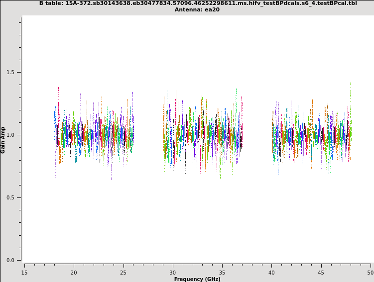This screenshot has width=374, height=282.
Task: Click the empty gap between 37 and 40 GHz
Action: 257,135
